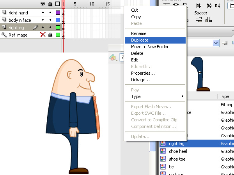Click frame 10 on the timeline ruler
The height and width of the screenshot is (175, 234).
pyautogui.click(x=92, y=4)
